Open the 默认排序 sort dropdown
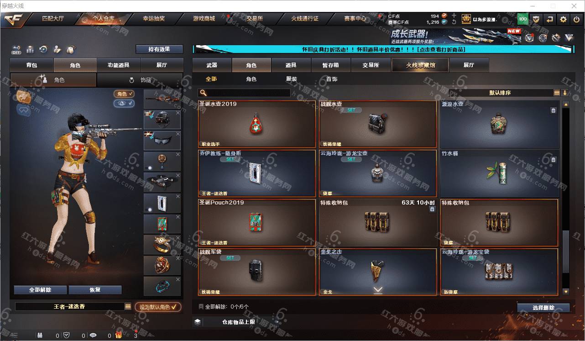Image resolution: width=585 pixels, height=341 pixels. [x=500, y=93]
